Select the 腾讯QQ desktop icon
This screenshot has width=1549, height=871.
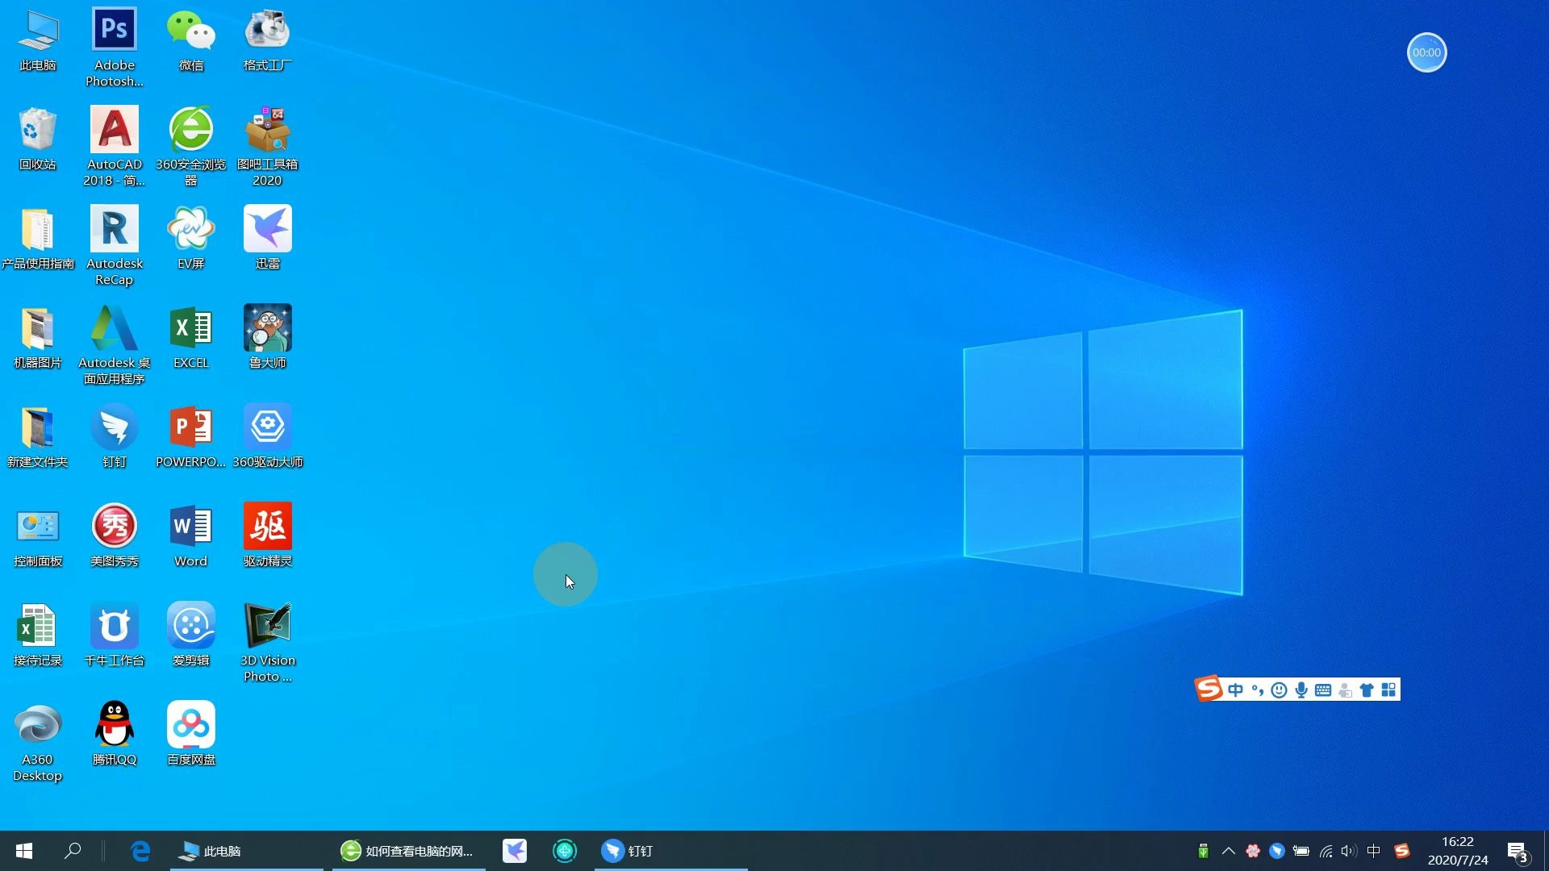[115, 735]
